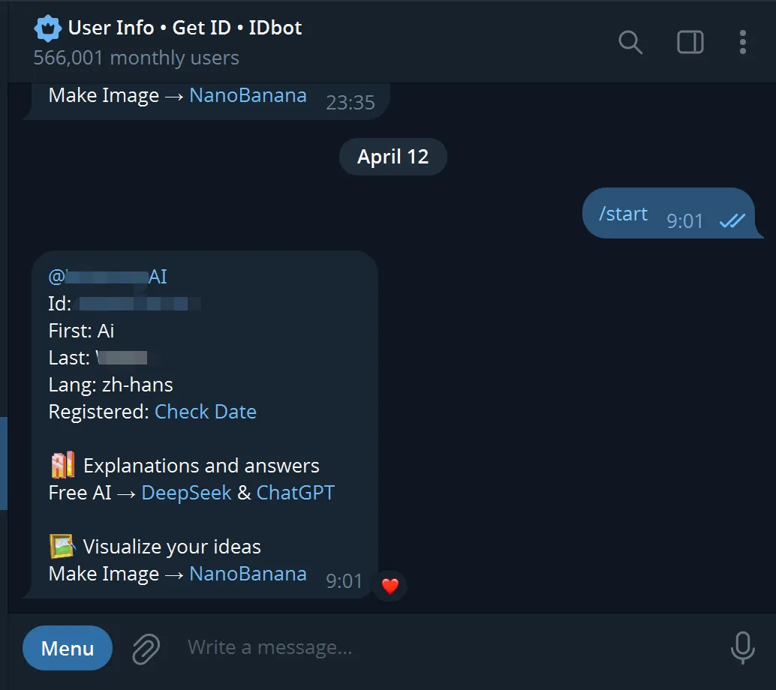776x690 pixels.
Task: Click the paperclip attach file icon
Action: (146, 648)
